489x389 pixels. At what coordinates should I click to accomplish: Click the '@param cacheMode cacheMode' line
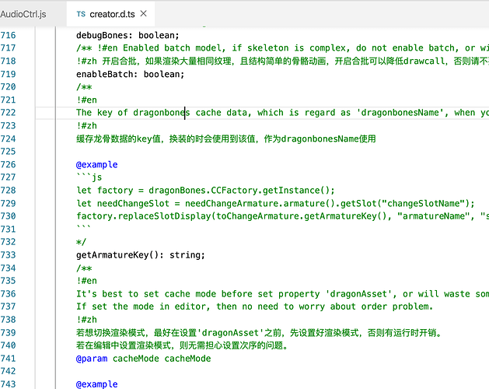click(144, 359)
